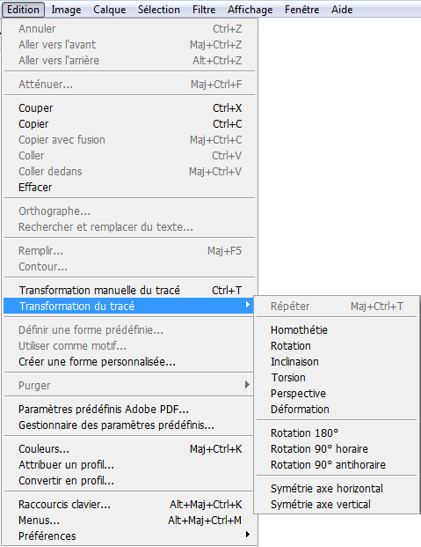
Task: Choose Symétrie axe horizontal
Action: (x=337, y=488)
